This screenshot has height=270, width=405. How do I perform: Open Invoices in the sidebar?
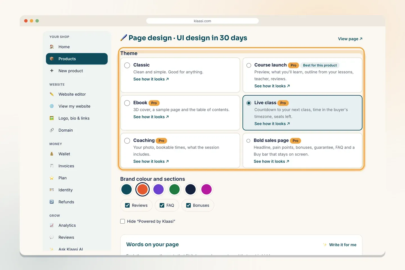[77, 166]
